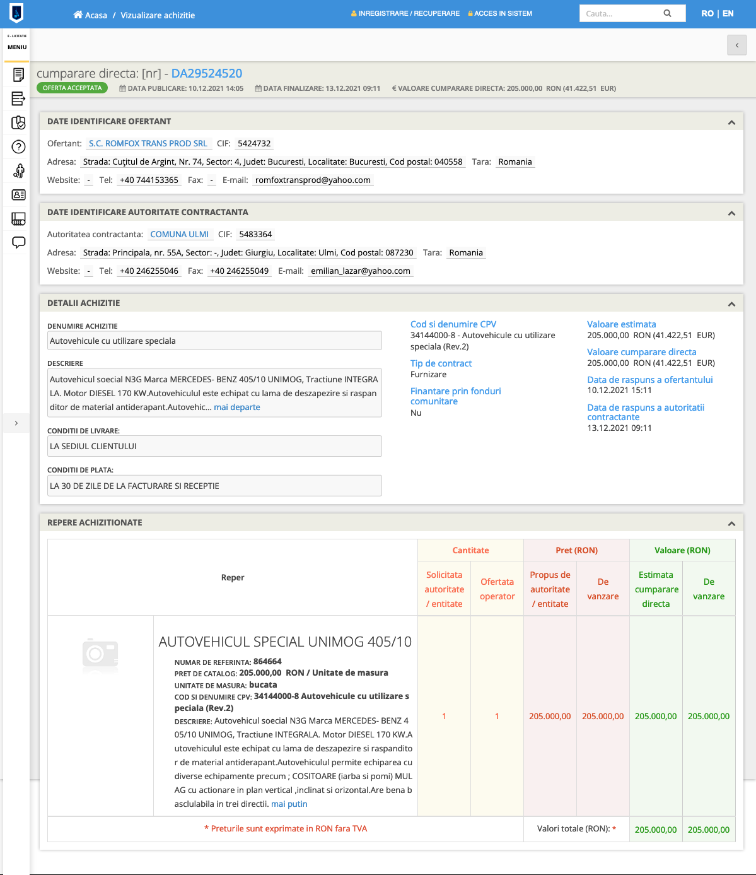Focus the Cauta search field
Screen dimensions: 756x875
coord(620,13)
